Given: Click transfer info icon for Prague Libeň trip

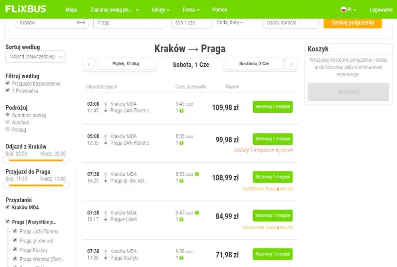Looking at the screenshot, I should [181, 220].
